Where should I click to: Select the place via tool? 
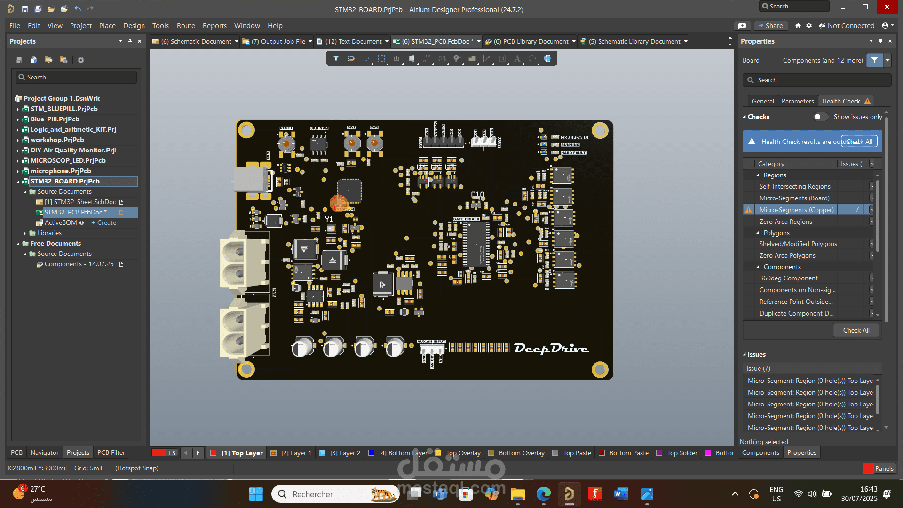[x=457, y=58]
